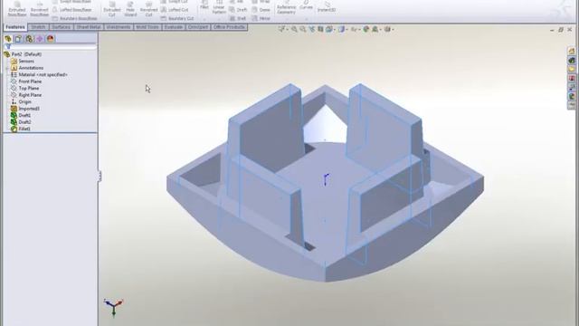Show the FeatureManager design tree tab
The width and height of the screenshot is (579, 326).
(x=8, y=39)
